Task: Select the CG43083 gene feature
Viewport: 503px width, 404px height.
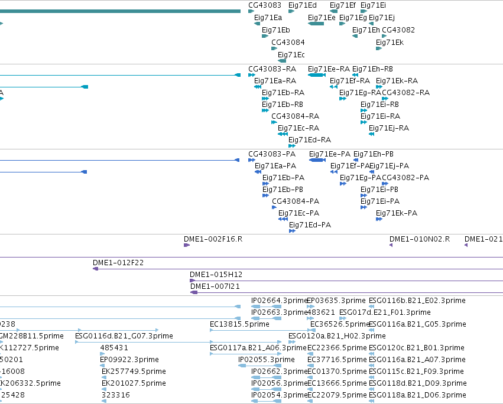Action: [251, 11]
